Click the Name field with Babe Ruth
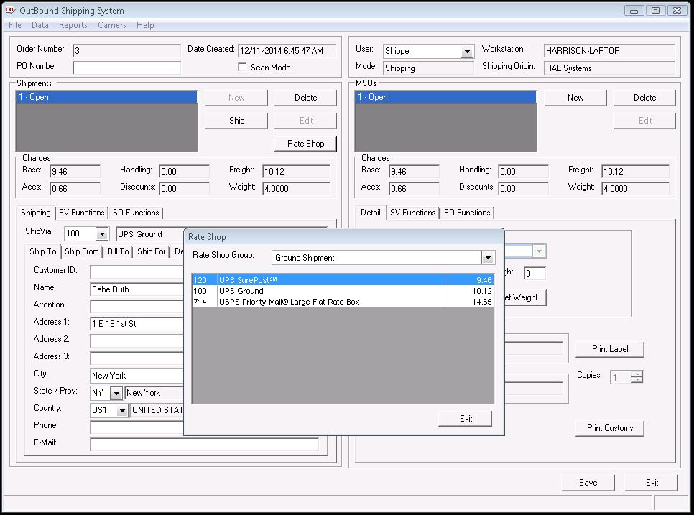 point(137,289)
